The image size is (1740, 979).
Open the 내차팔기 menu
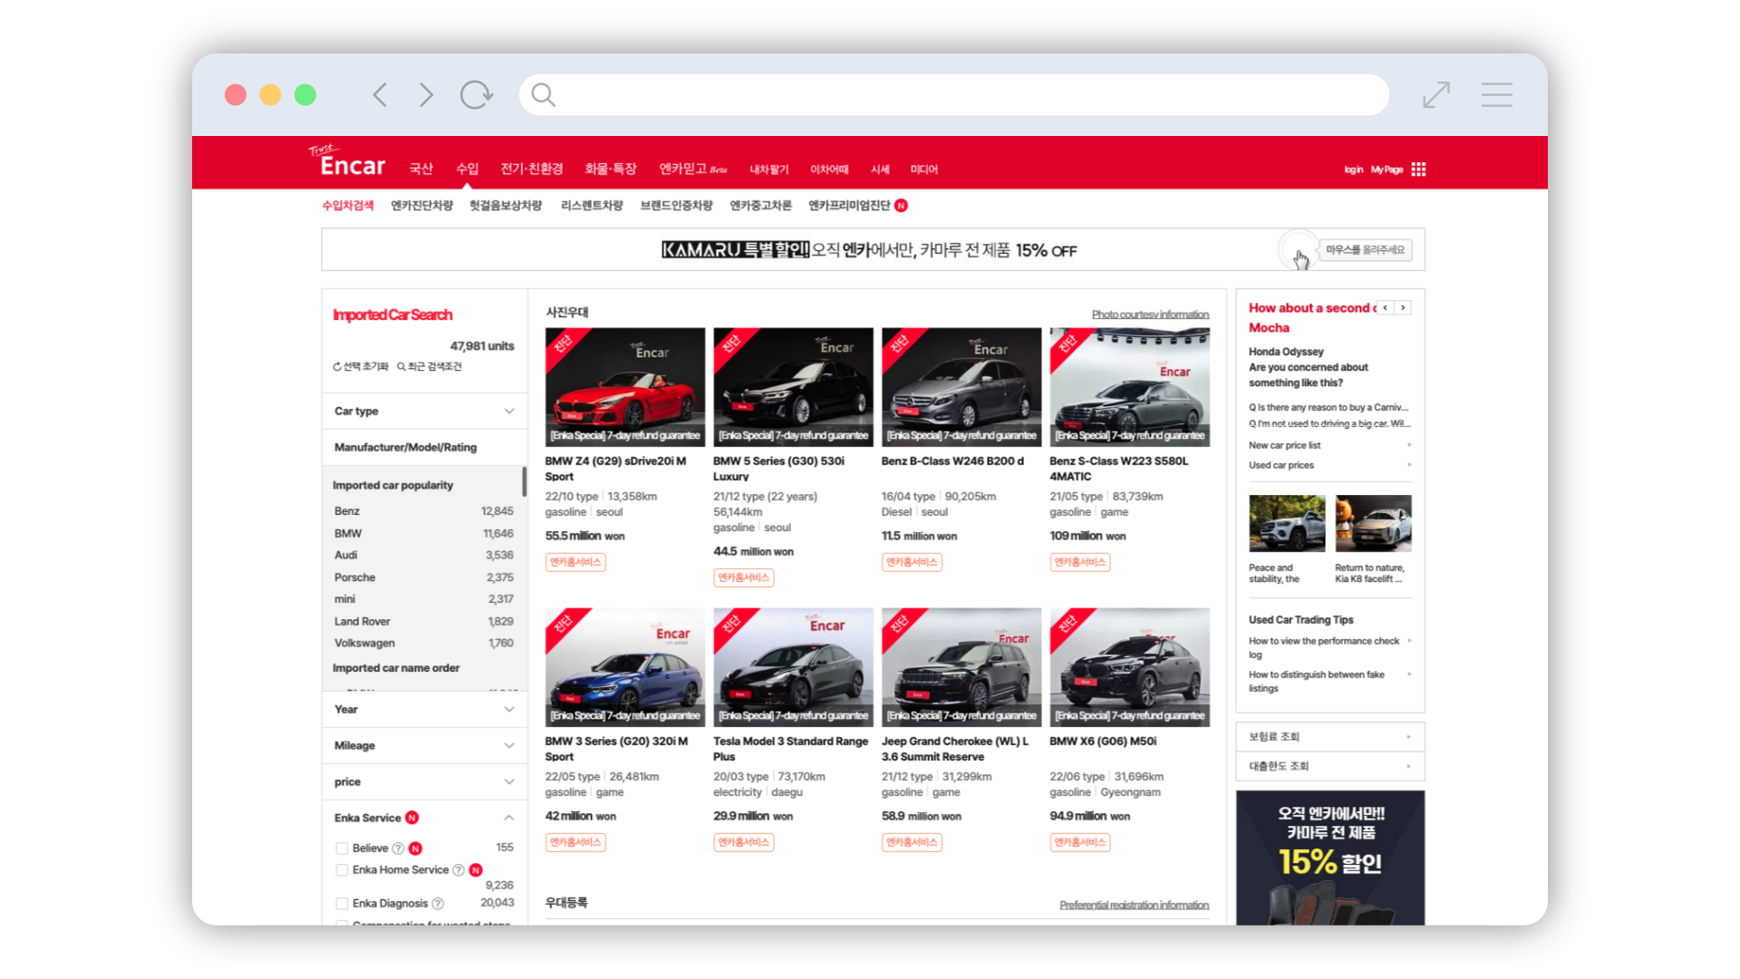click(768, 170)
